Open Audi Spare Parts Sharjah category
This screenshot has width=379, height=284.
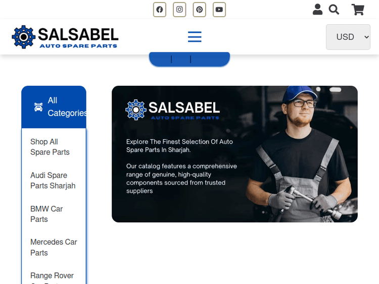click(x=53, y=181)
